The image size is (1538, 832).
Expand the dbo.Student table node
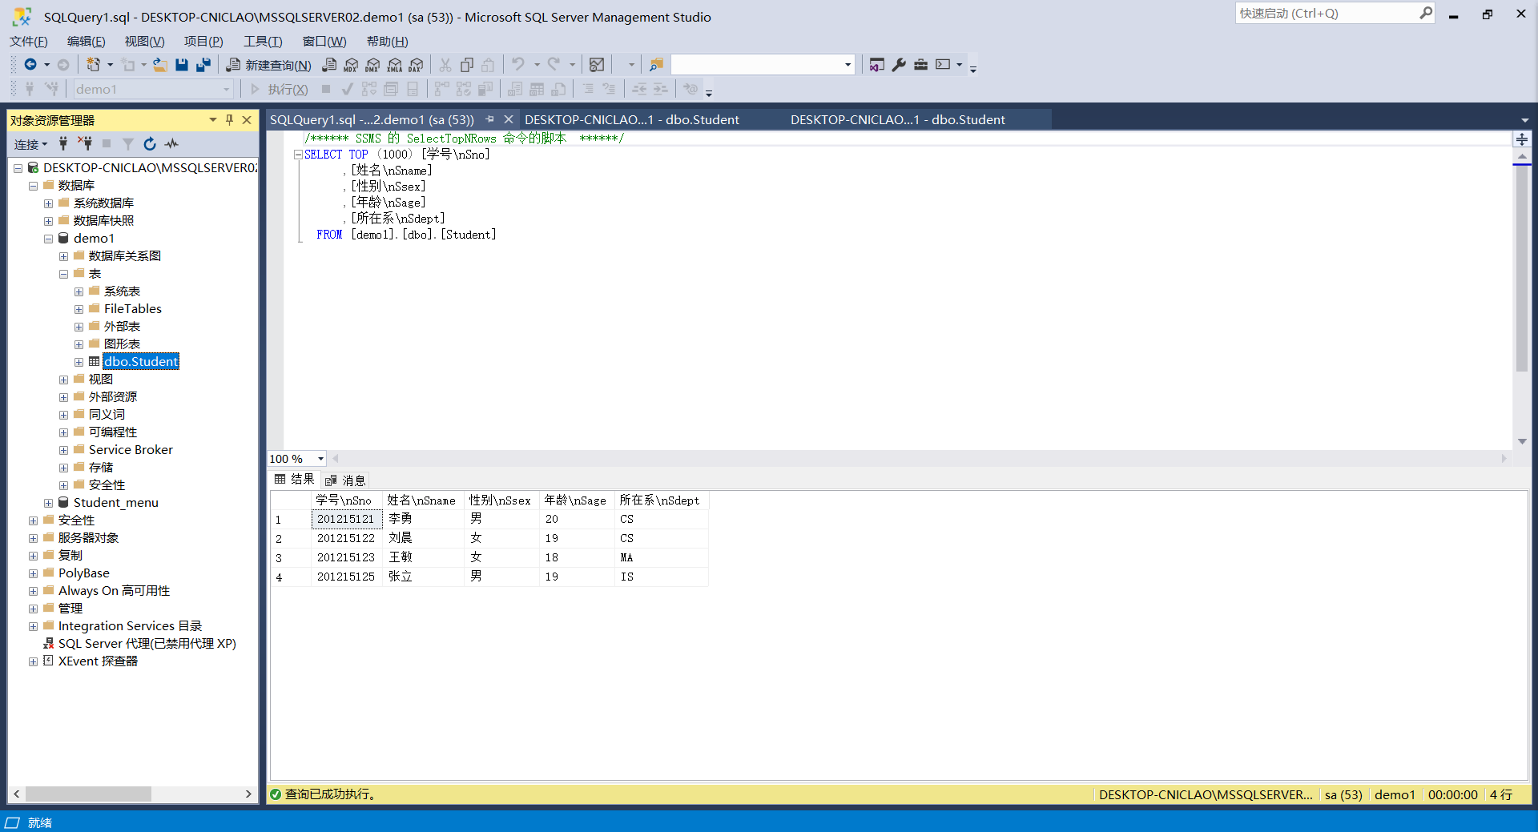pyautogui.click(x=79, y=361)
